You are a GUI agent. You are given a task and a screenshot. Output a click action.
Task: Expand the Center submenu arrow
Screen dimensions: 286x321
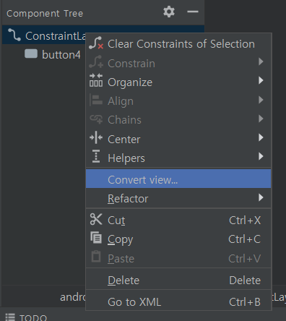tap(261, 137)
